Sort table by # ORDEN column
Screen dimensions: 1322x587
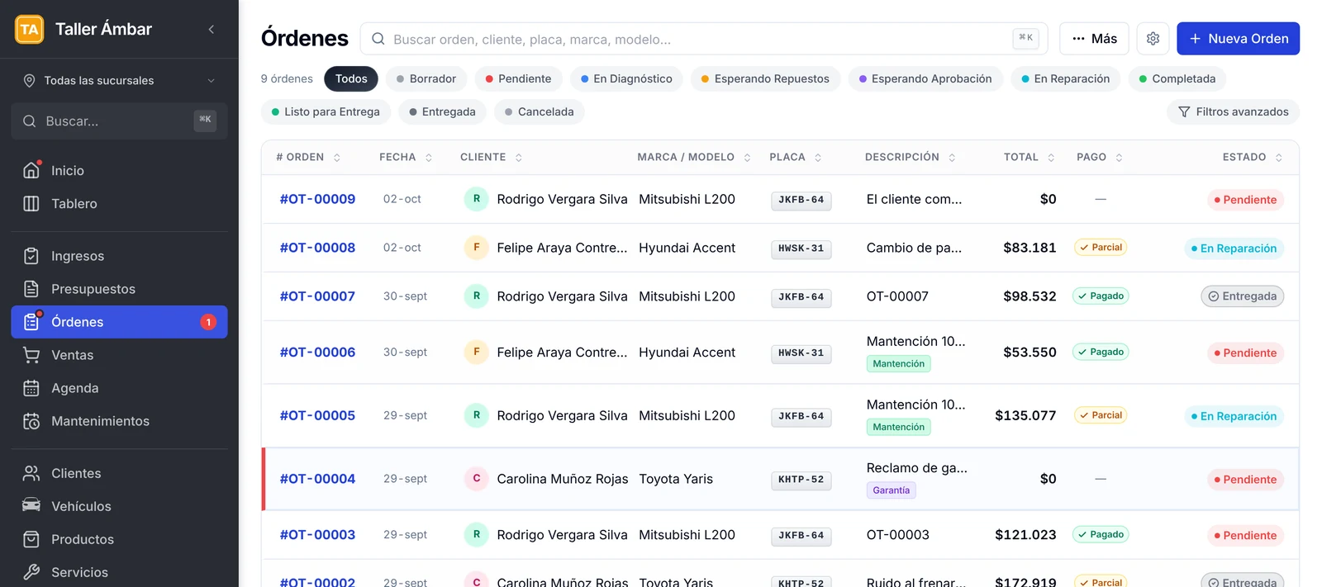pyautogui.click(x=308, y=157)
